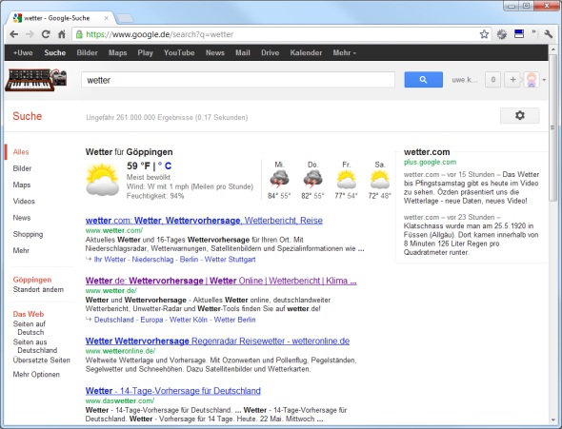This screenshot has height=429, width=562.
Task: Open the profile avatar picture
Action: point(532,80)
